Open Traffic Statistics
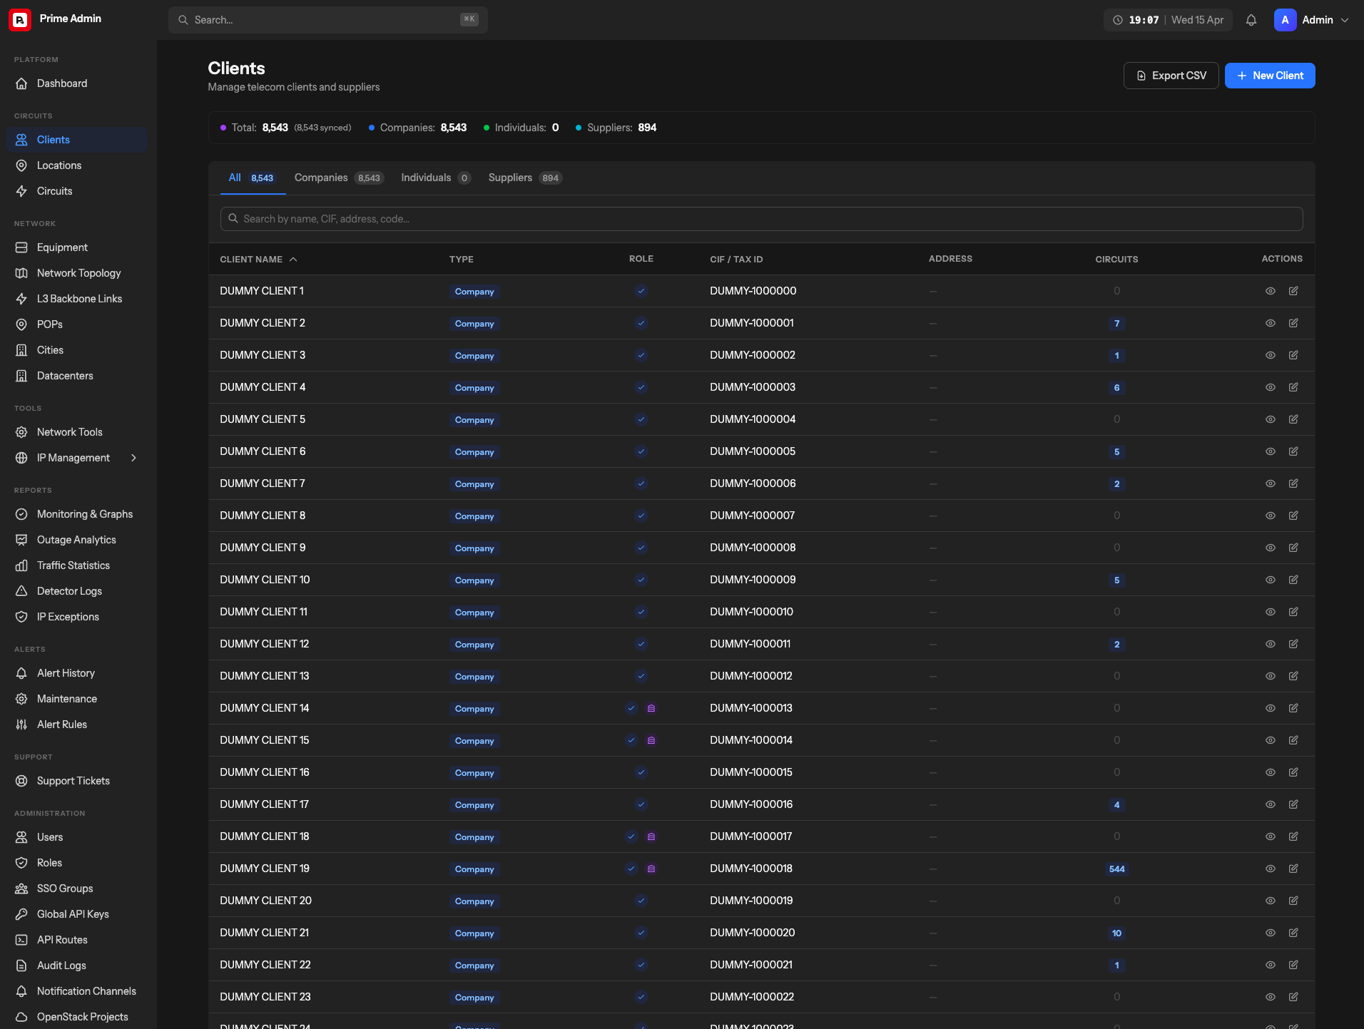This screenshot has width=1364, height=1029. click(73, 565)
